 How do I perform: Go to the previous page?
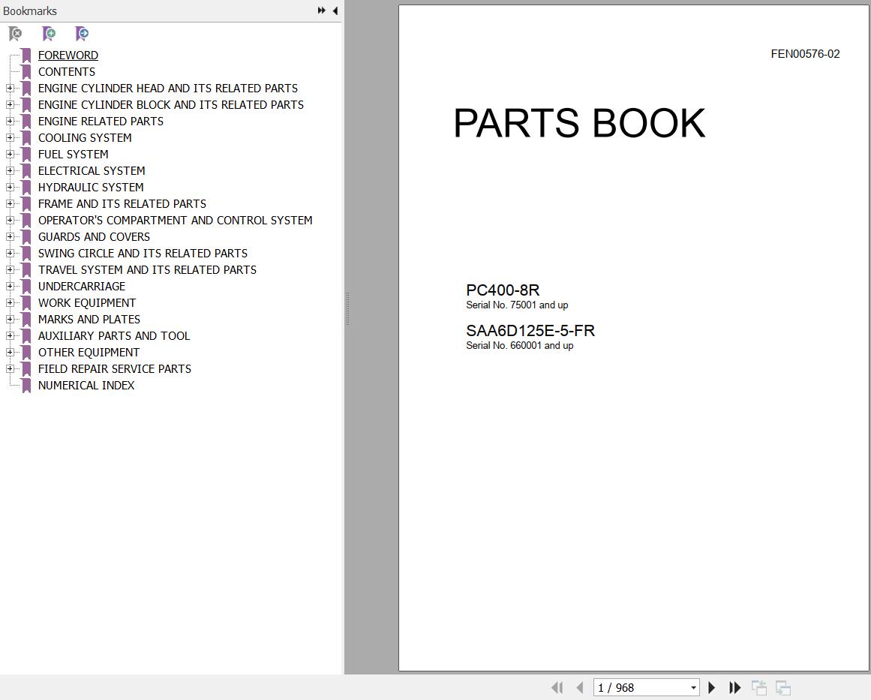coord(580,688)
